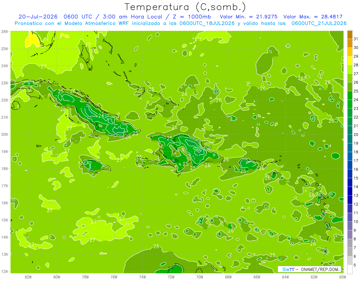This screenshot has width=364, height=281.
Task: Click the "23N" latitude axis label
Action: coord(4,83)
